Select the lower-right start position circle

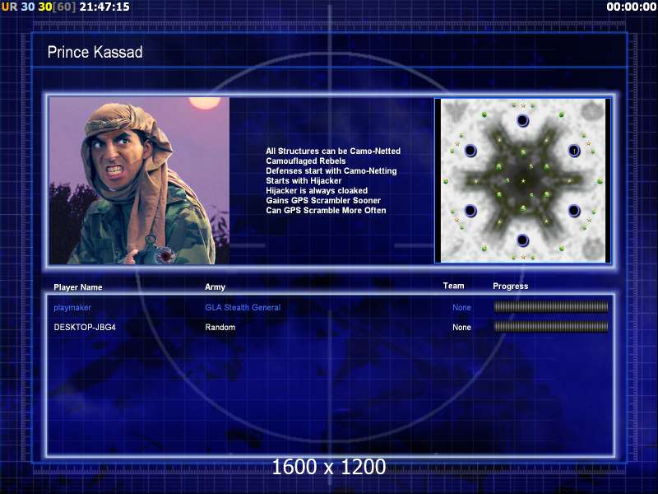[574, 211]
